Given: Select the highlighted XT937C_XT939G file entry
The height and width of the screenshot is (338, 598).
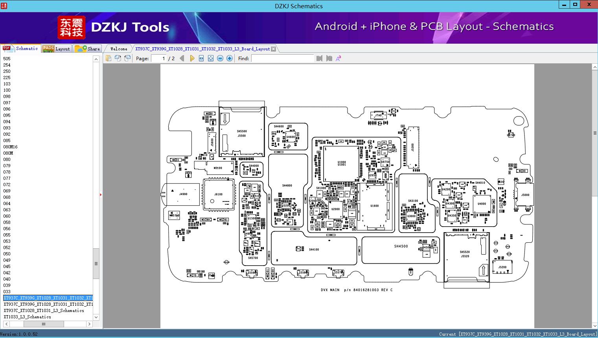Looking at the screenshot, I should (48, 298).
